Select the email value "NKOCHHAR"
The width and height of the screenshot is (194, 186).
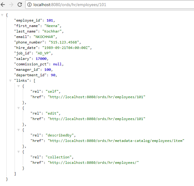[44, 37]
